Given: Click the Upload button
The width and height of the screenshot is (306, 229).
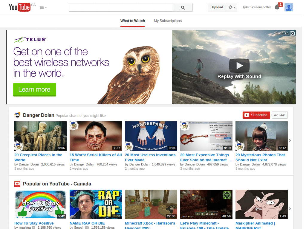Looking at the screenshot, I should click(218, 7).
